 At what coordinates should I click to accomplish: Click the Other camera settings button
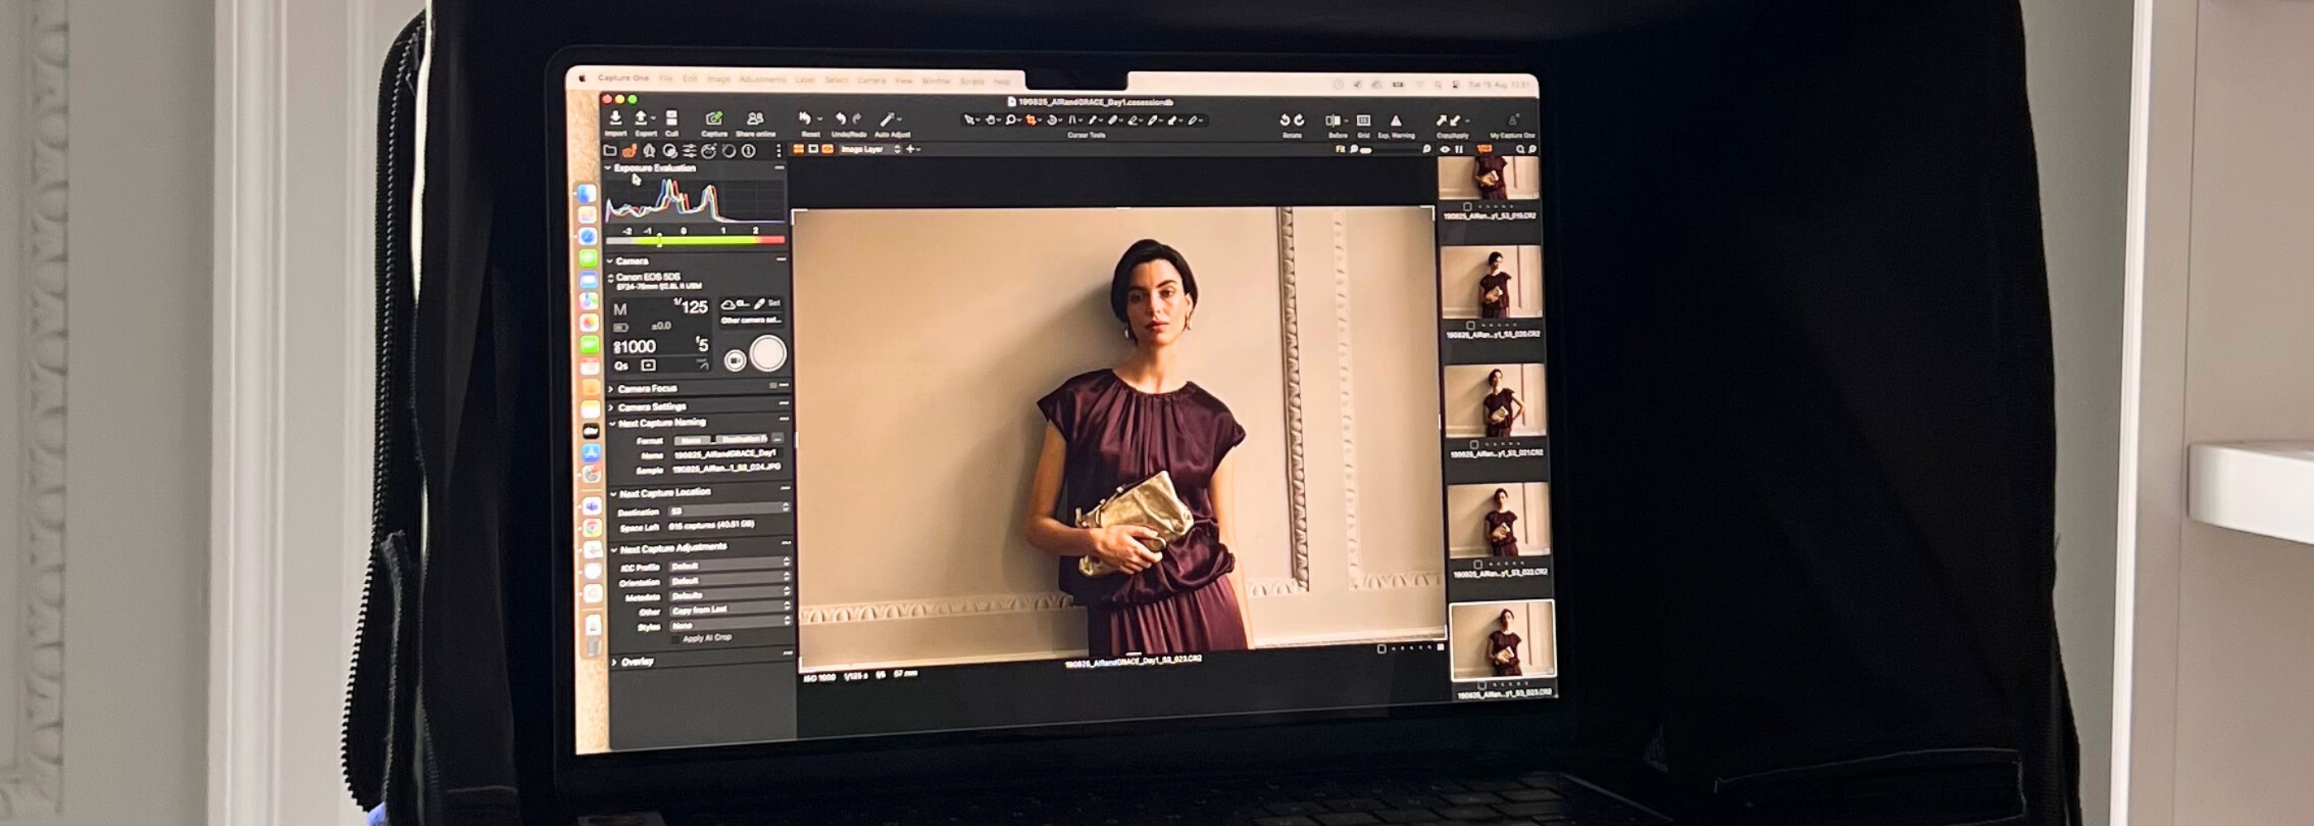[751, 320]
